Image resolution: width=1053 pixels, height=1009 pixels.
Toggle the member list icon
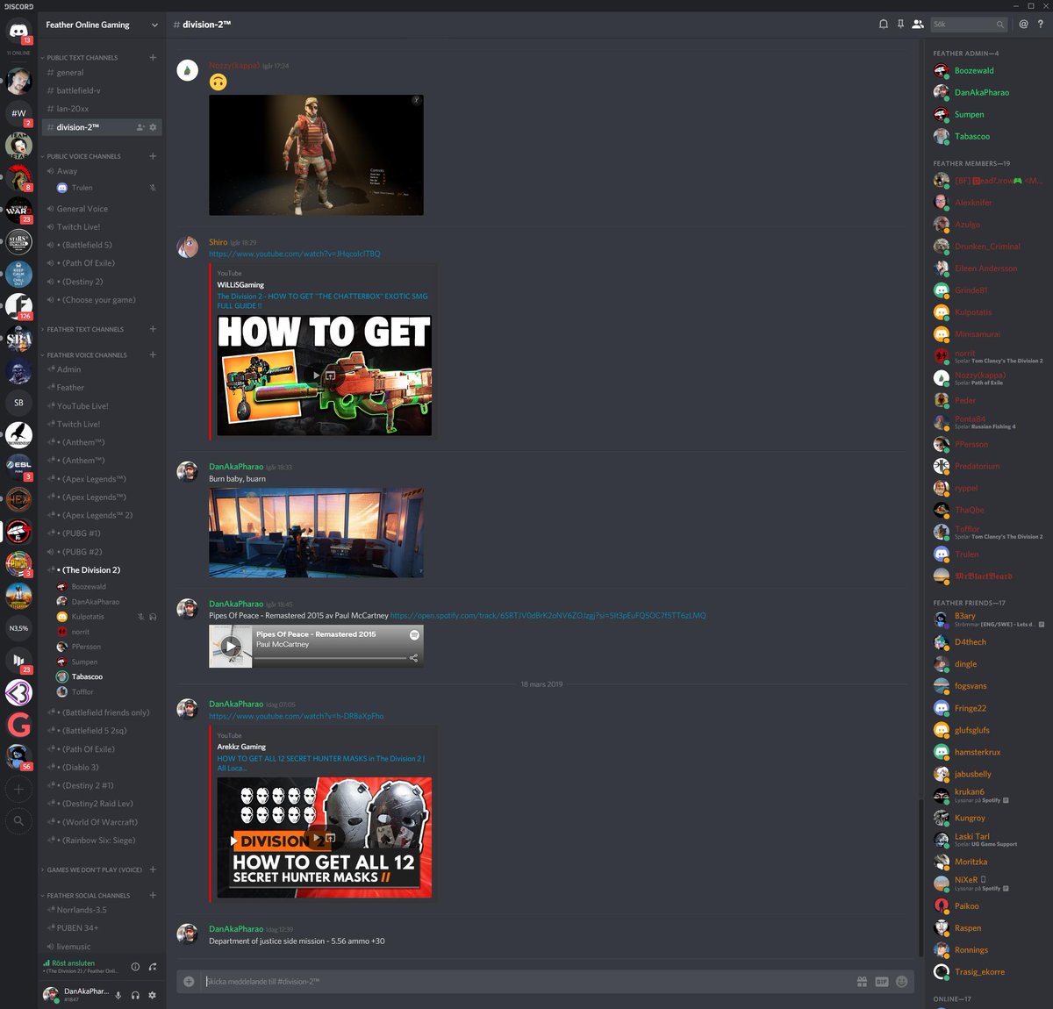[917, 25]
